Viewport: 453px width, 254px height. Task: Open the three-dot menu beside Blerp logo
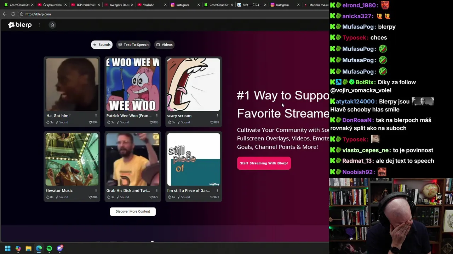click(39, 25)
